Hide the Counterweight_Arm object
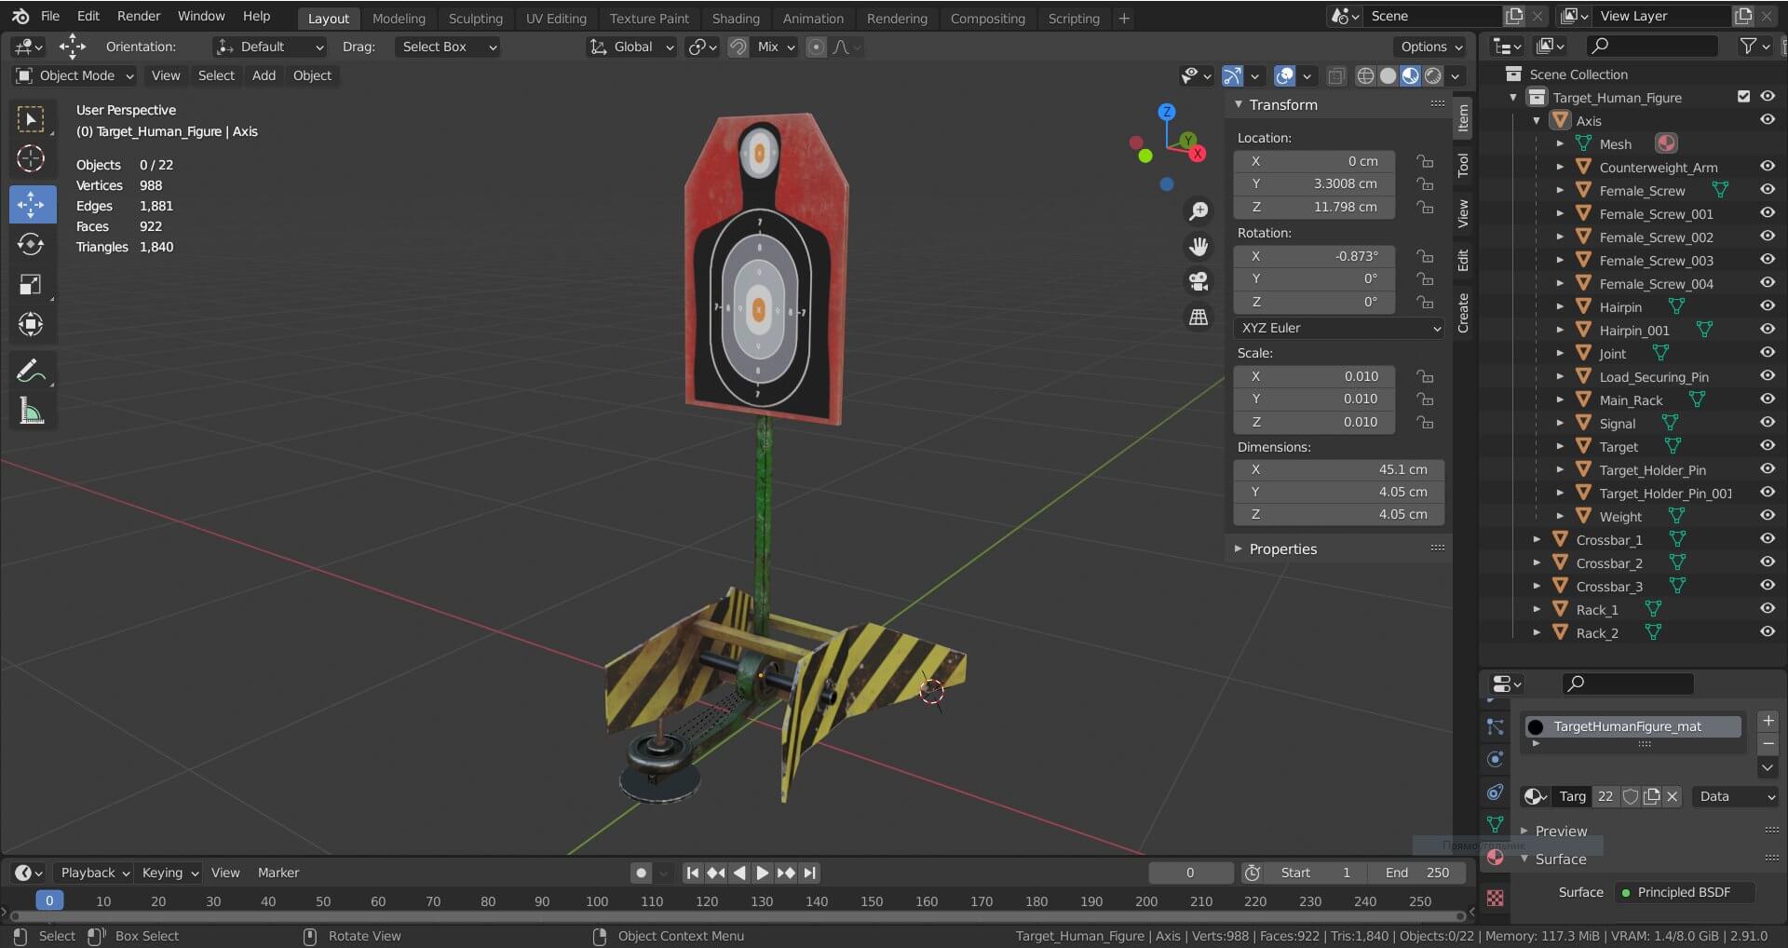The image size is (1788, 948). pyautogui.click(x=1767, y=167)
